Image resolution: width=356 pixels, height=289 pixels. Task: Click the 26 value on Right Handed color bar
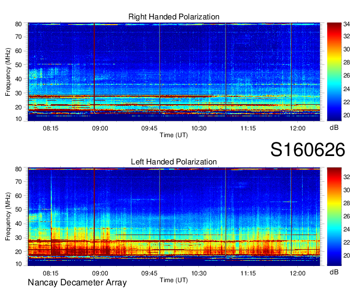click(x=347, y=76)
